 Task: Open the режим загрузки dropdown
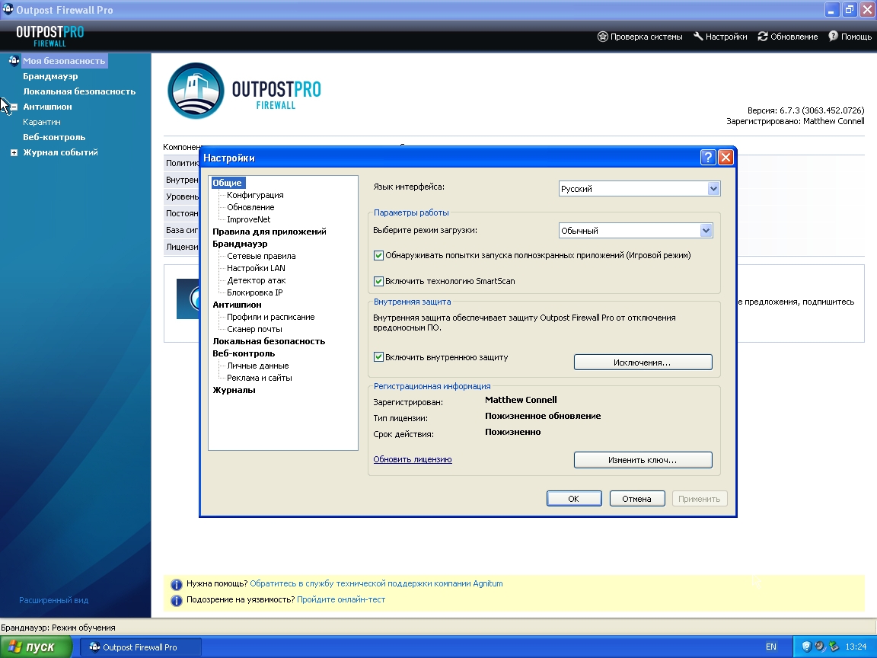(x=636, y=231)
